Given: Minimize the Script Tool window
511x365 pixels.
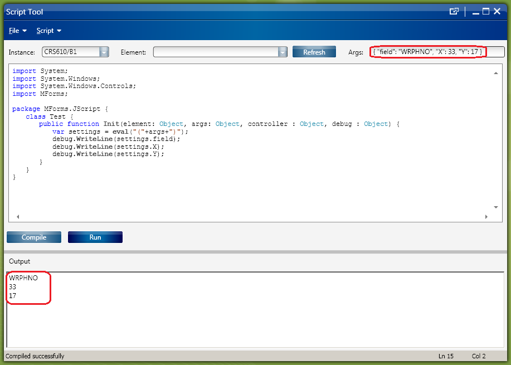Looking at the screenshot, I should coord(474,11).
